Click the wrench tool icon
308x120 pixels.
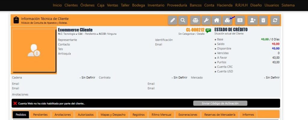(x=206, y=20)
